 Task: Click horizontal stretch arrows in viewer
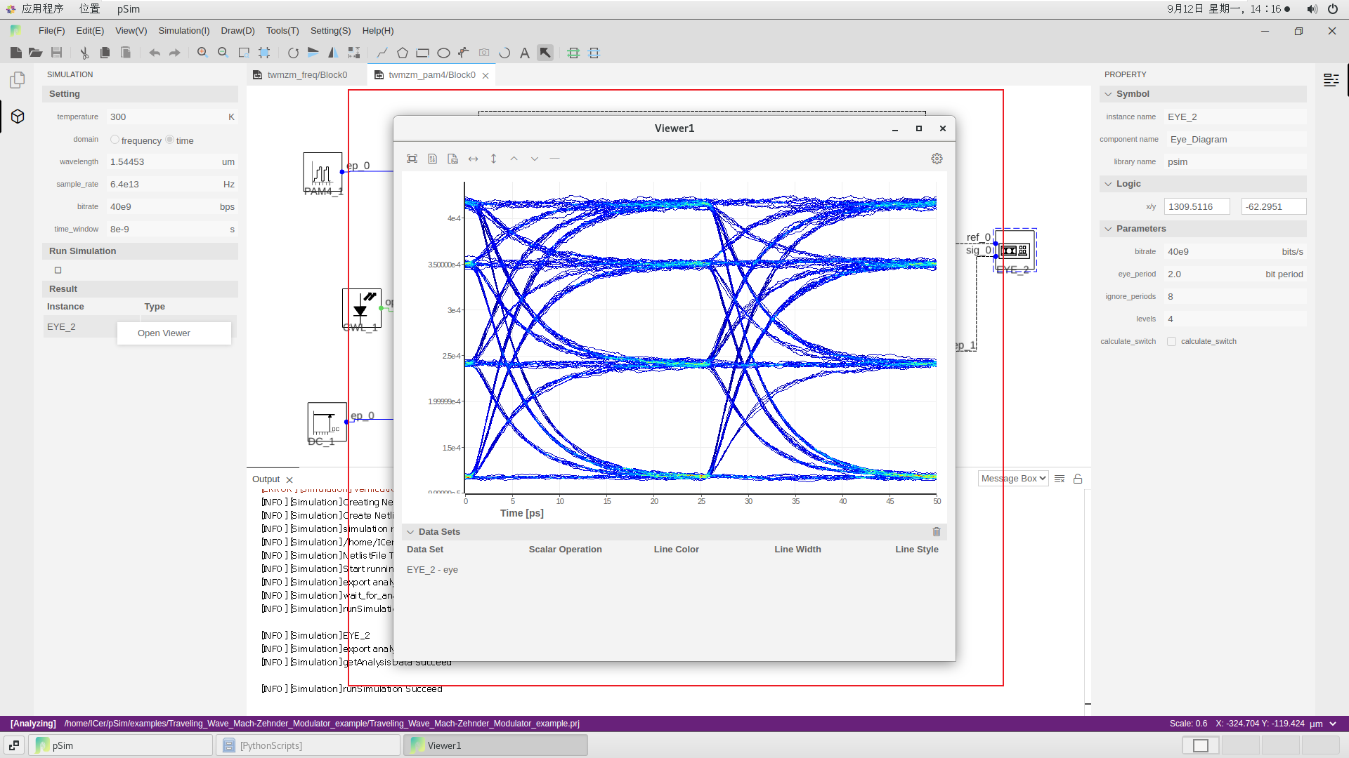tap(473, 159)
